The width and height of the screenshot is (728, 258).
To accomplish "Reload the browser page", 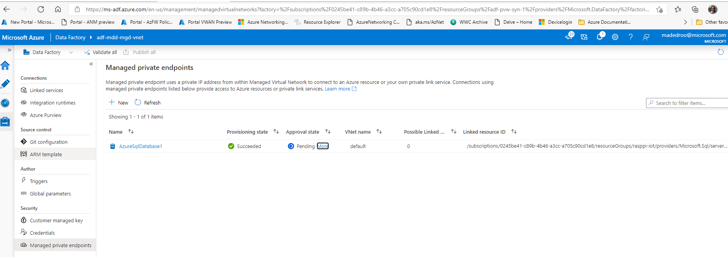I will point(40,9).
